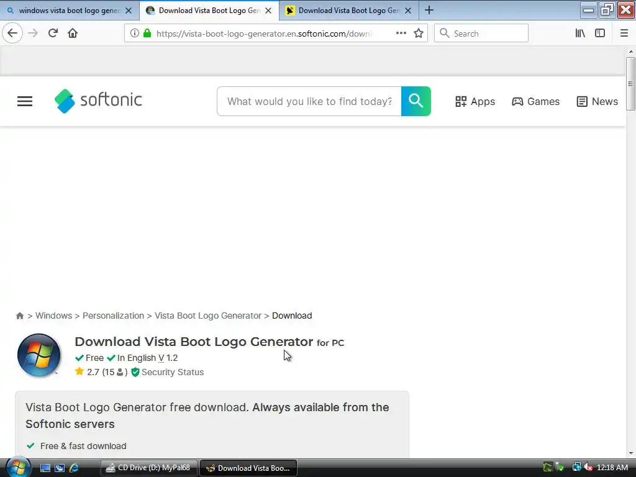
Task: Switch to windows vista boot logo search tab
Action: pyautogui.click(x=70, y=11)
